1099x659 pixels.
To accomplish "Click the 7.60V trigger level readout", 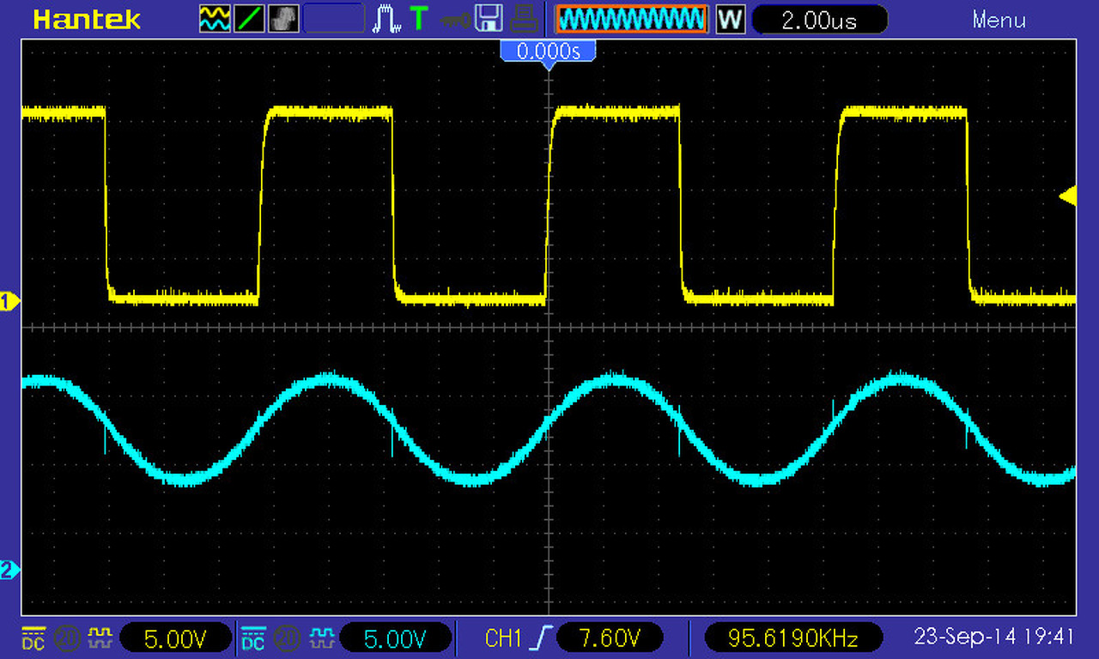I will pyautogui.click(x=610, y=638).
